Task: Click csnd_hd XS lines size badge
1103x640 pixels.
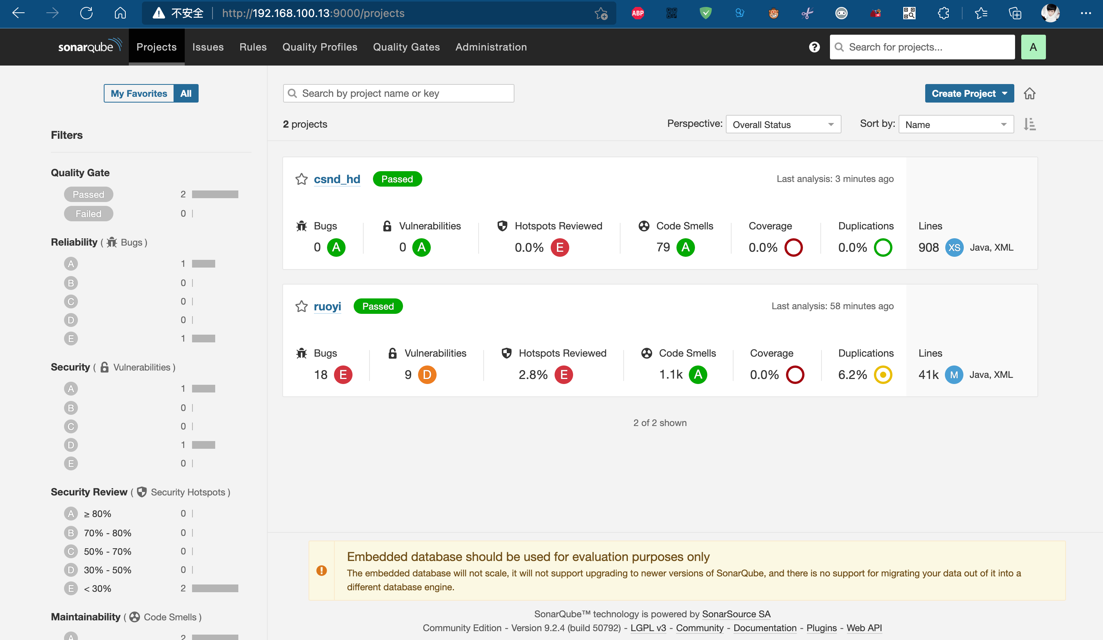Action: 954,247
